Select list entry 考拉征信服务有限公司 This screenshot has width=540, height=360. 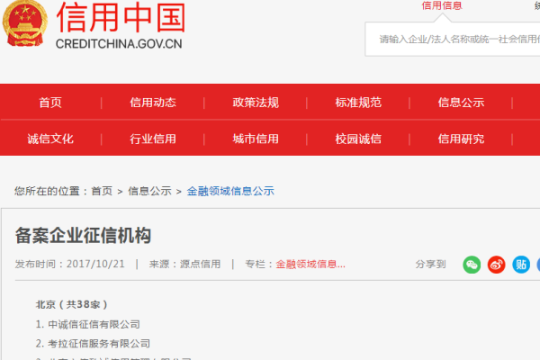(x=99, y=344)
